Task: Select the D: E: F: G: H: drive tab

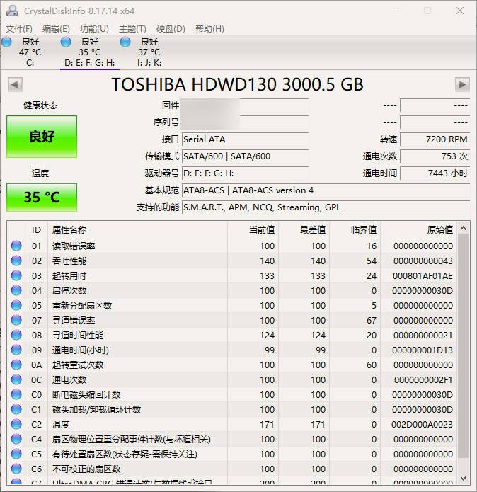Action: (90, 52)
